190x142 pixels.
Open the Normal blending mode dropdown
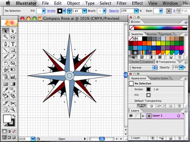pyautogui.click(x=144, y=68)
